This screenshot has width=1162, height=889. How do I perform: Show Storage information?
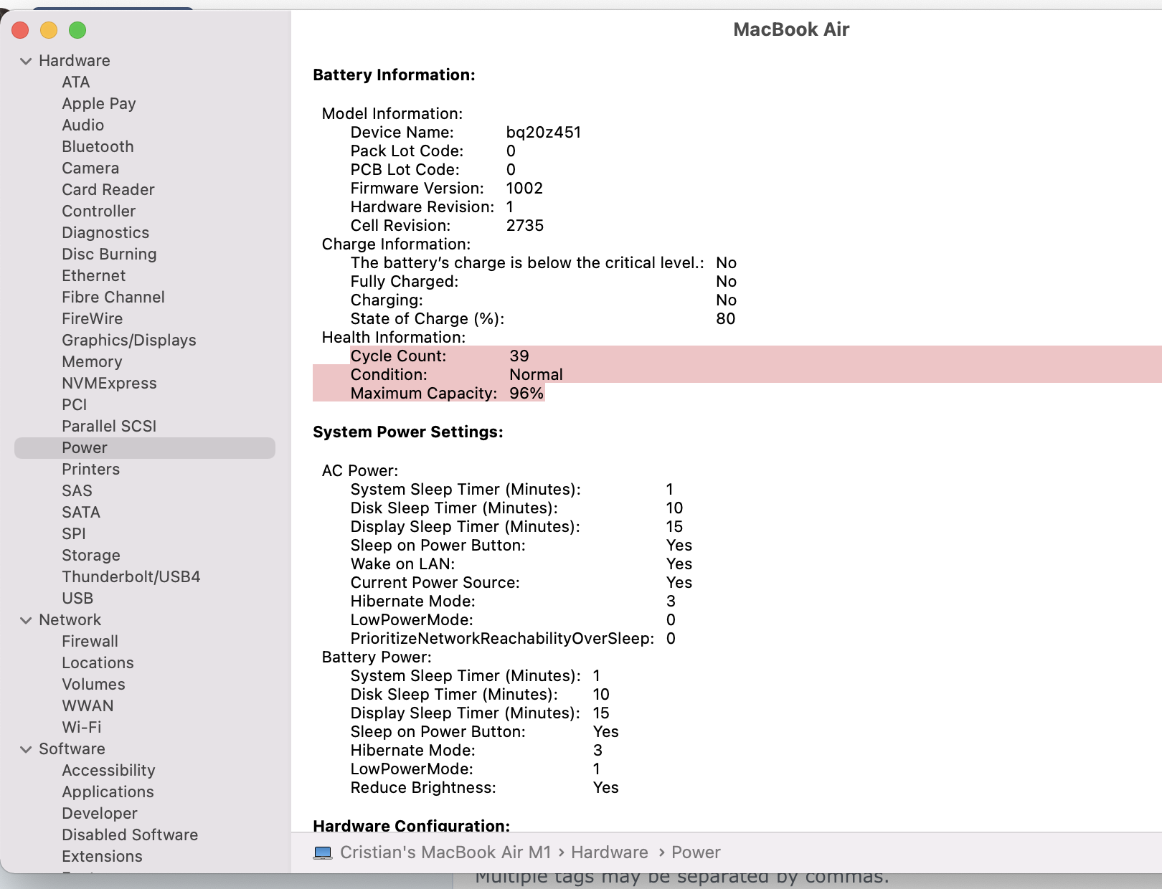(x=90, y=556)
